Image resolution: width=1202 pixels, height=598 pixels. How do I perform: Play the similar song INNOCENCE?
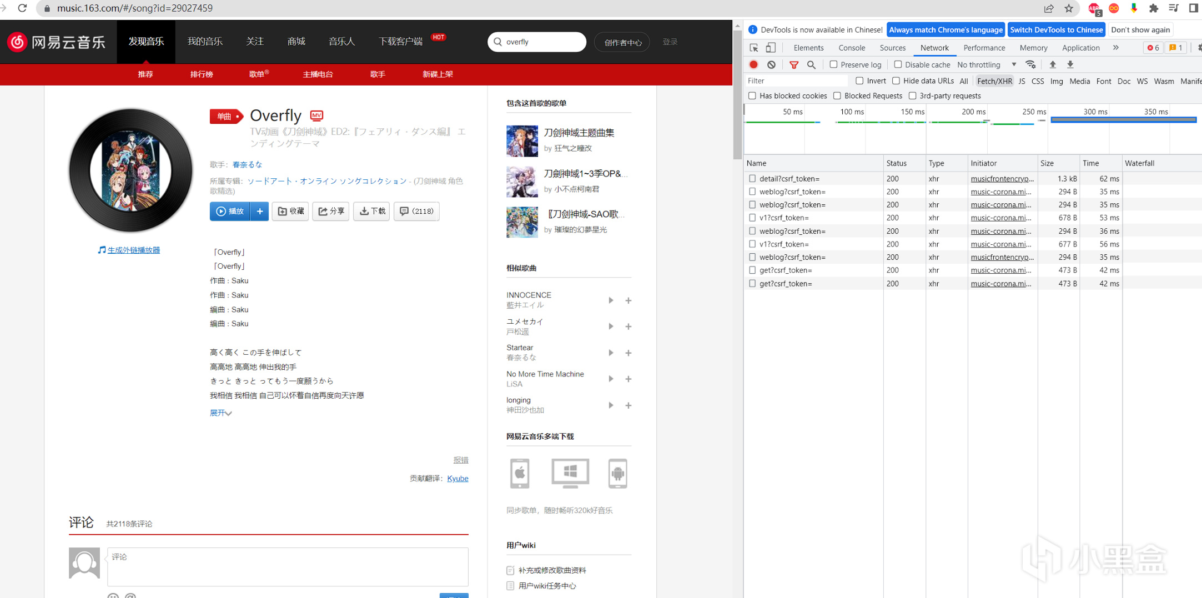(611, 300)
